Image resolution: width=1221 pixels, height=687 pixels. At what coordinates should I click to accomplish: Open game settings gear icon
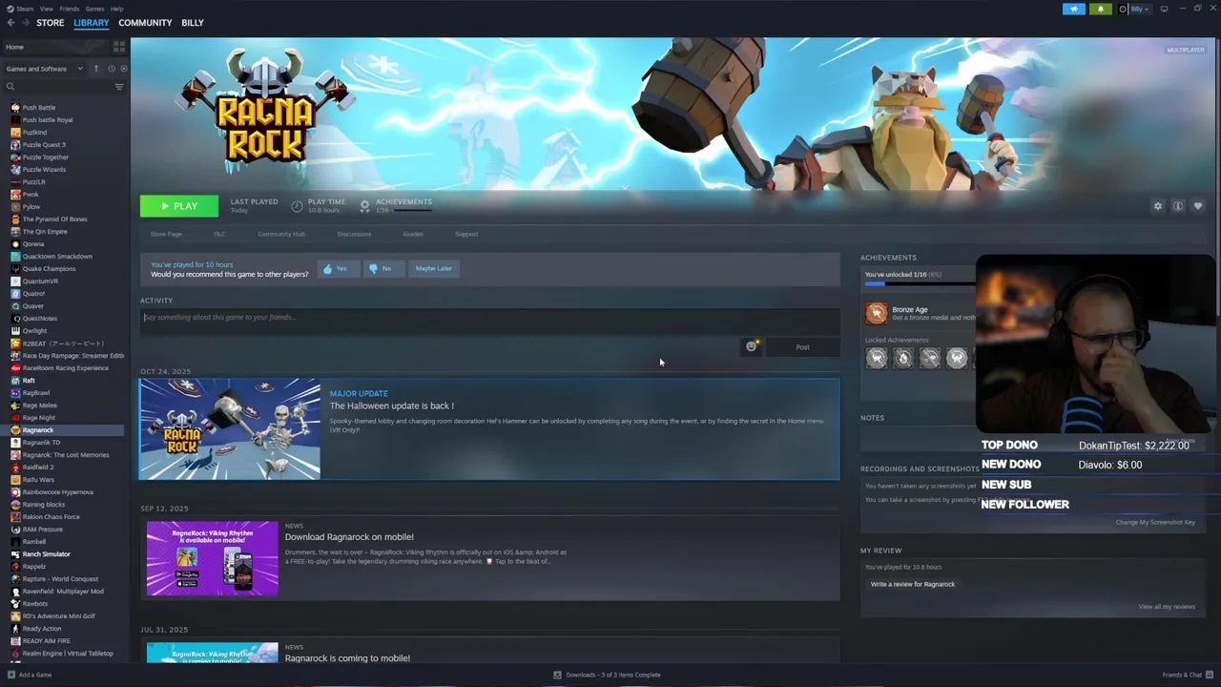[1158, 206]
